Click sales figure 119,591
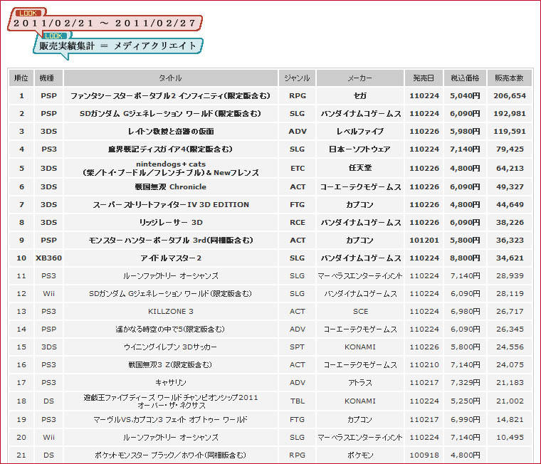This screenshot has height=464, width=541. [510, 132]
